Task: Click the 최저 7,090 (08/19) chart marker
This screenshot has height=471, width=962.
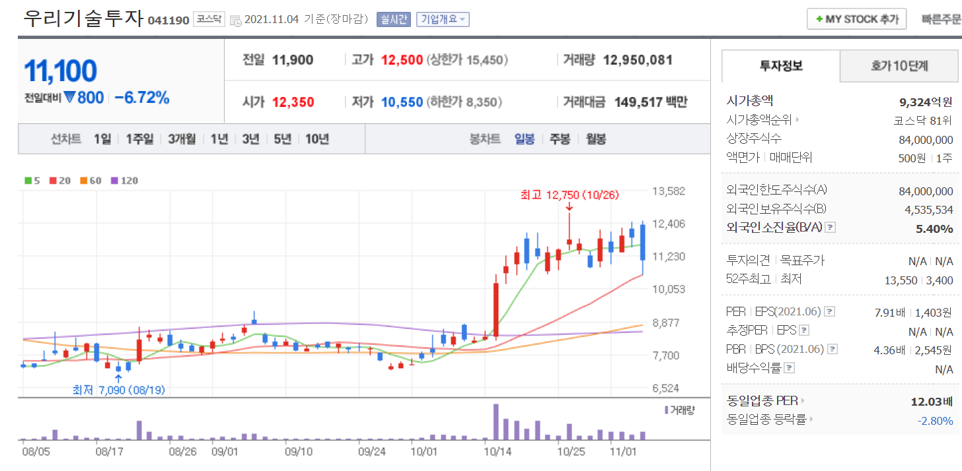Action: point(118,390)
